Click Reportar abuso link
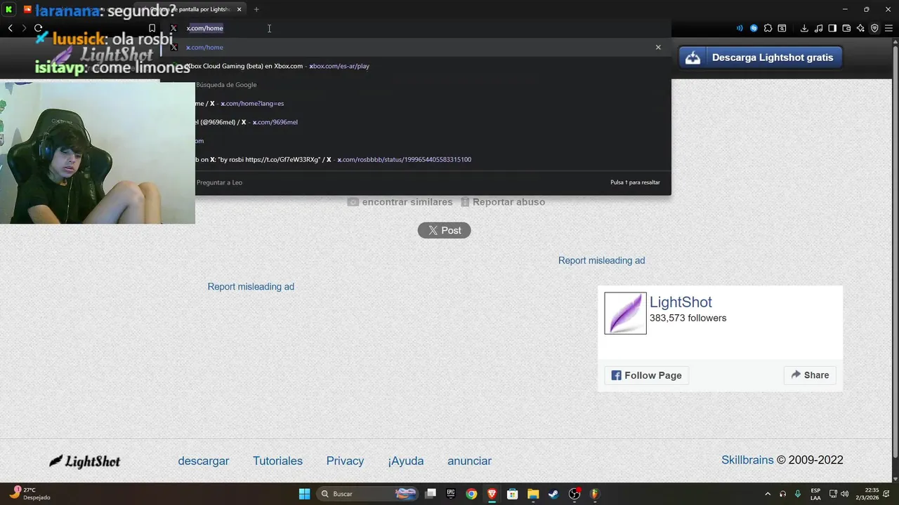 pos(503,202)
